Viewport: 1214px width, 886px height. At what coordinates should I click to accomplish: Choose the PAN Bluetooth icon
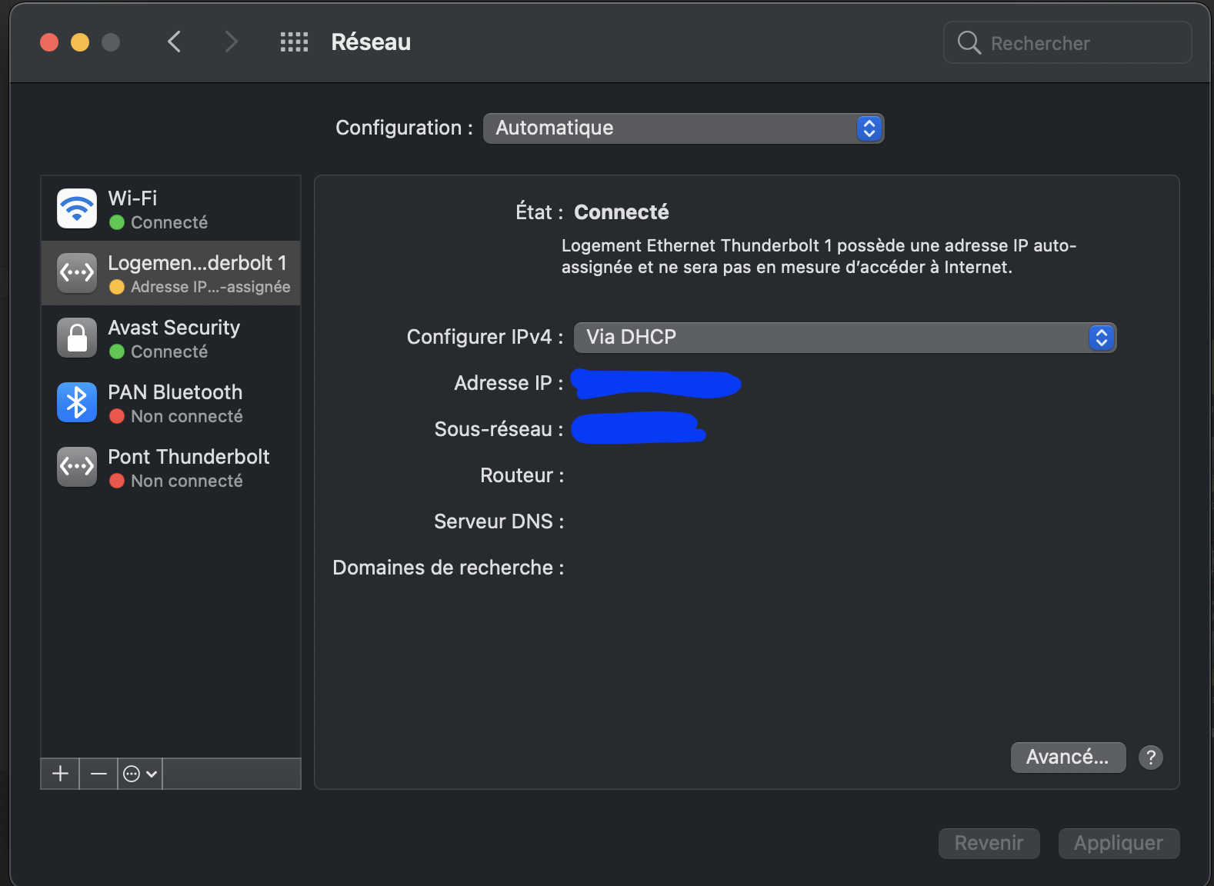77,402
